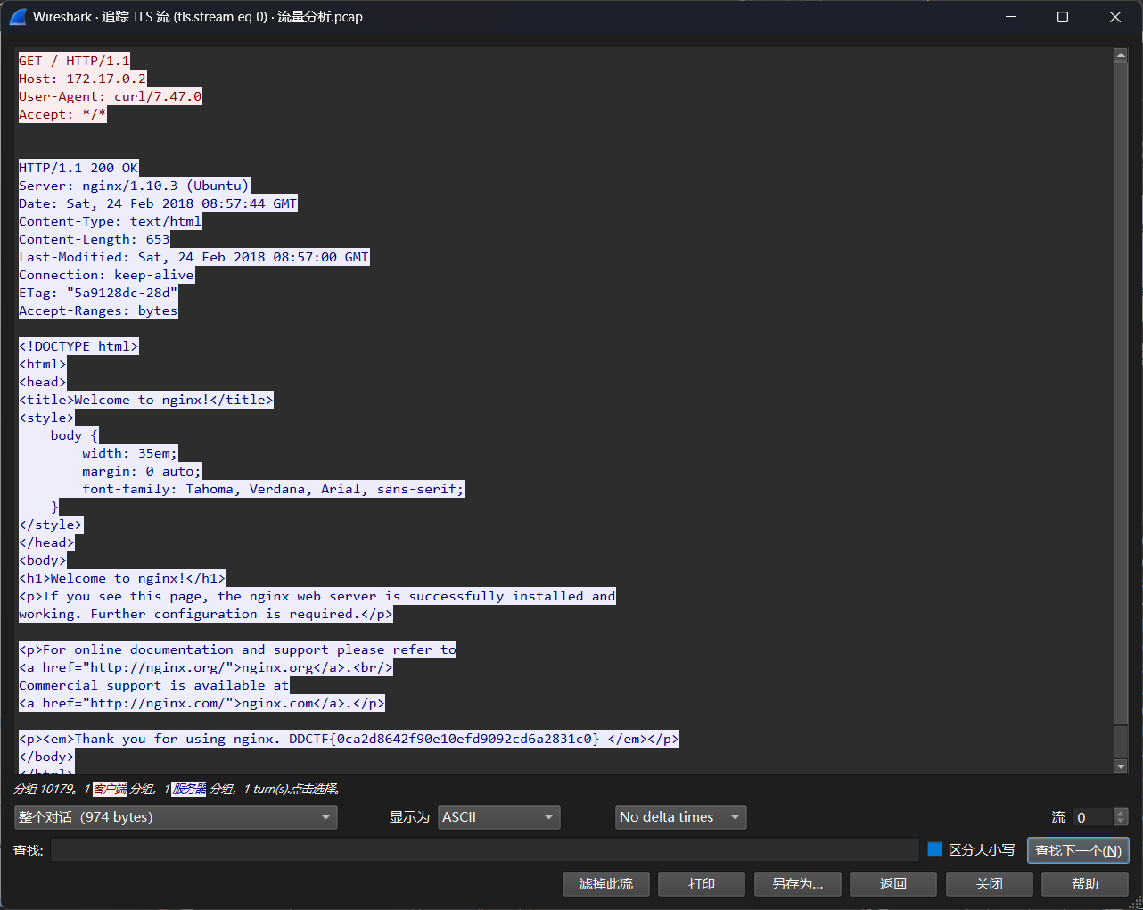1143x910 pixels.
Task: Open the ASCII display format dropdown
Action: [499, 817]
